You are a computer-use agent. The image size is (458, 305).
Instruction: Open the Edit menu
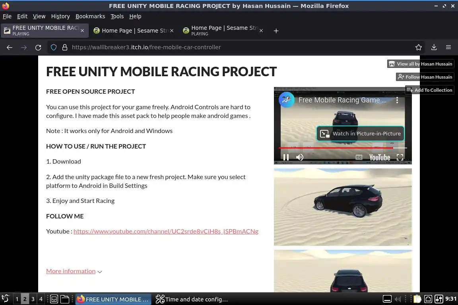[x=22, y=16]
